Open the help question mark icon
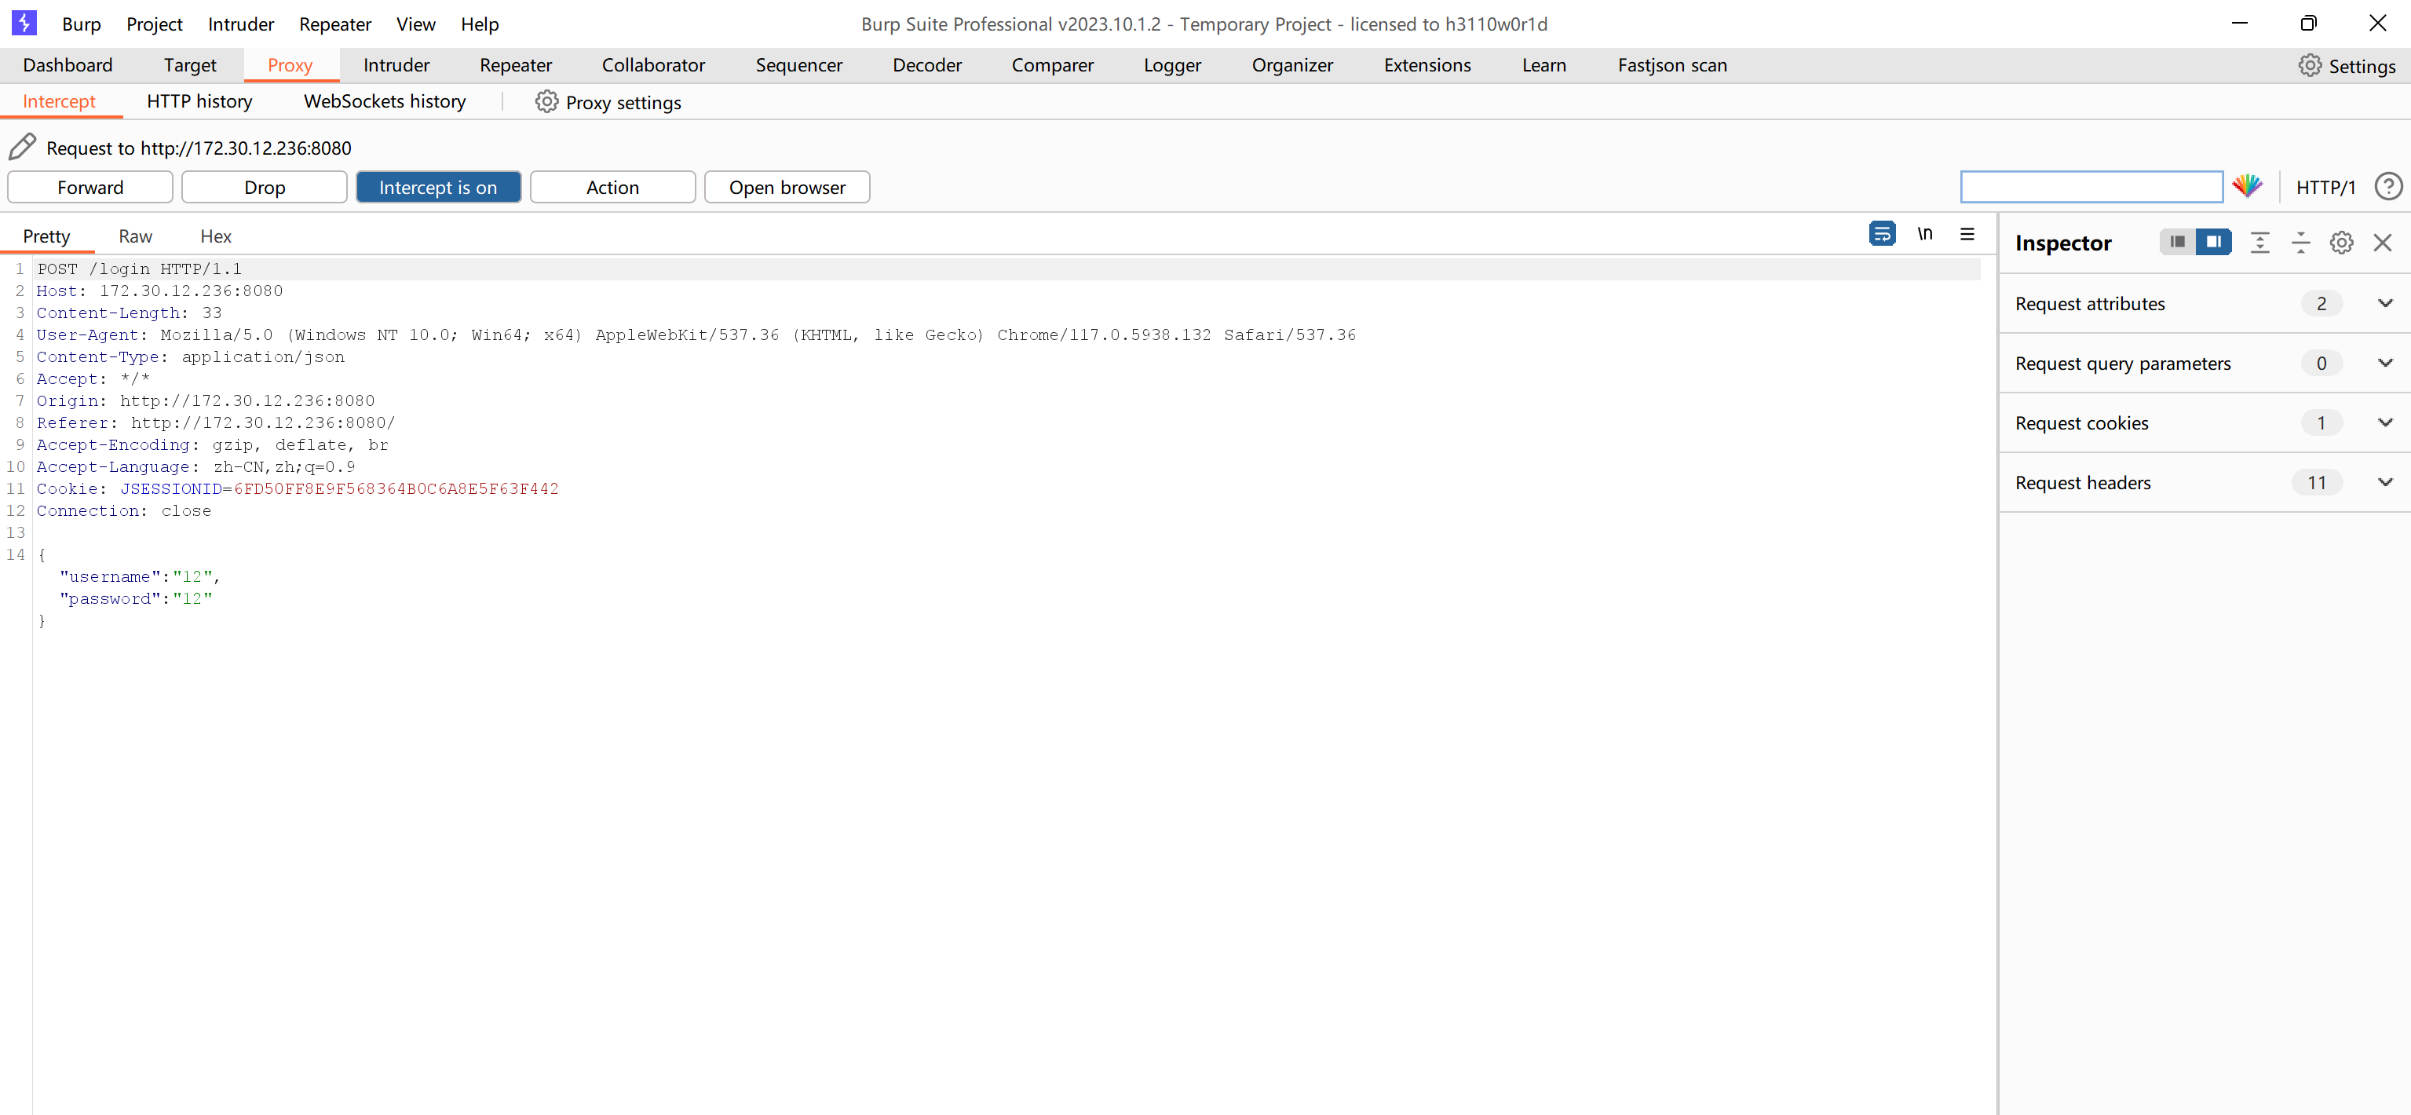2411x1115 pixels. pos(2387,187)
